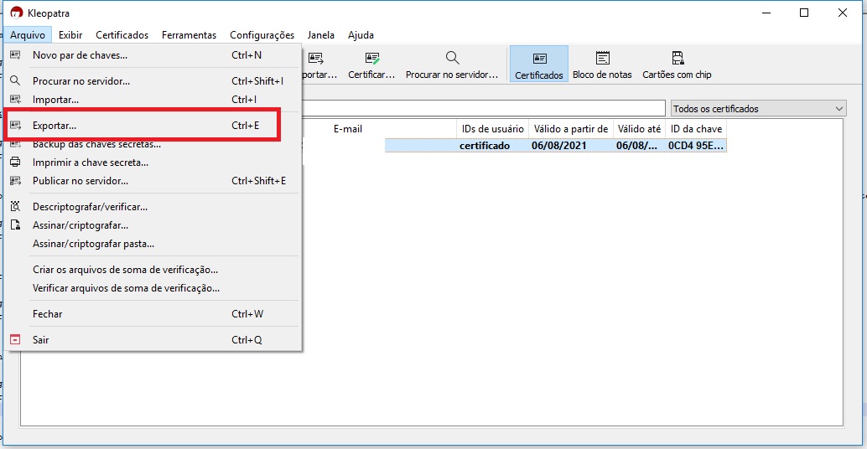This screenshot has width=867, height=449.
Task: Open the Exibir menu
Action: click(70, 35)
